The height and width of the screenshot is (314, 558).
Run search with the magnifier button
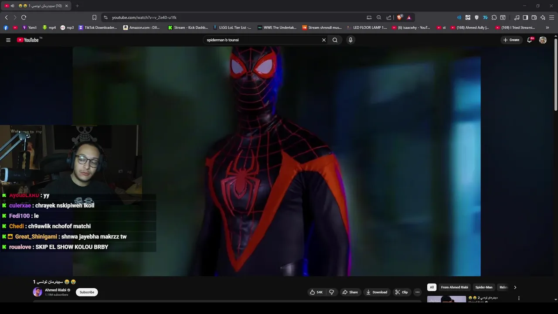tap(335, 40)
